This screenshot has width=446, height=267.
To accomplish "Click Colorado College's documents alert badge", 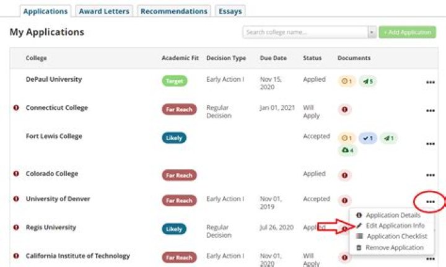I will tap(345, 175).
